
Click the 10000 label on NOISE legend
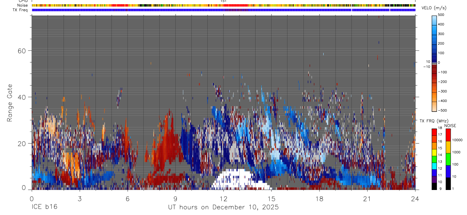click(x=457, y=140)
